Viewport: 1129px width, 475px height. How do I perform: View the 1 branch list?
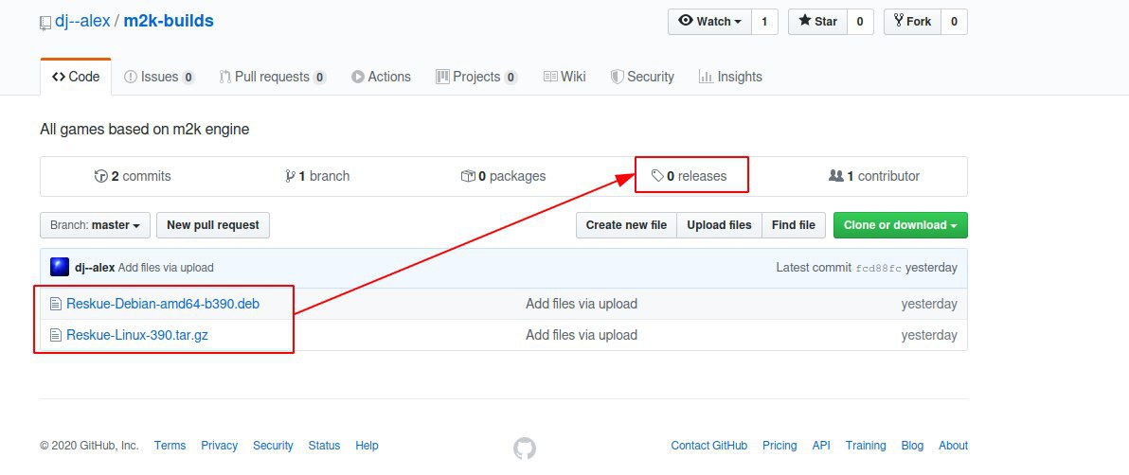tap(317, 176)
